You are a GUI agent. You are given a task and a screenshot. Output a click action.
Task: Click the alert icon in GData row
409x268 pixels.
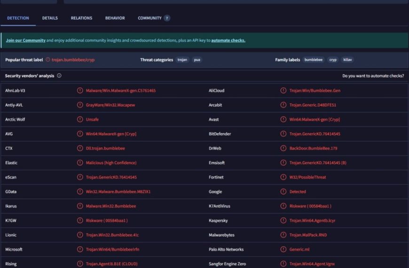tap(80, 191)
